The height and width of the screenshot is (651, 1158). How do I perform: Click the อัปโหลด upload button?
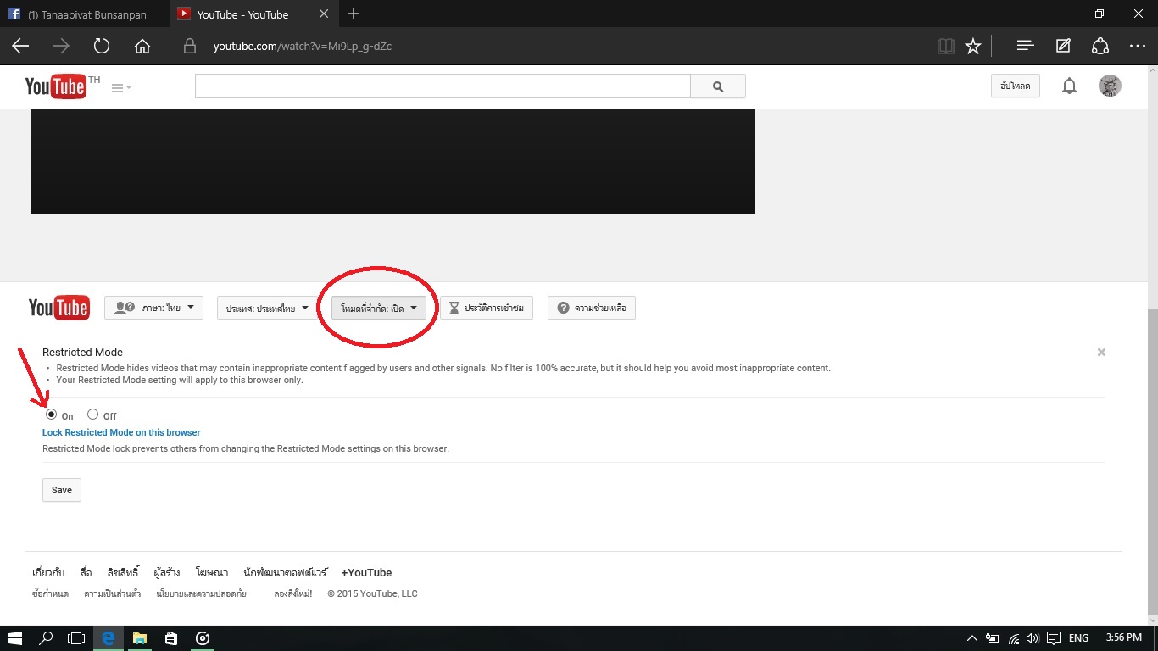[1016, 86]
